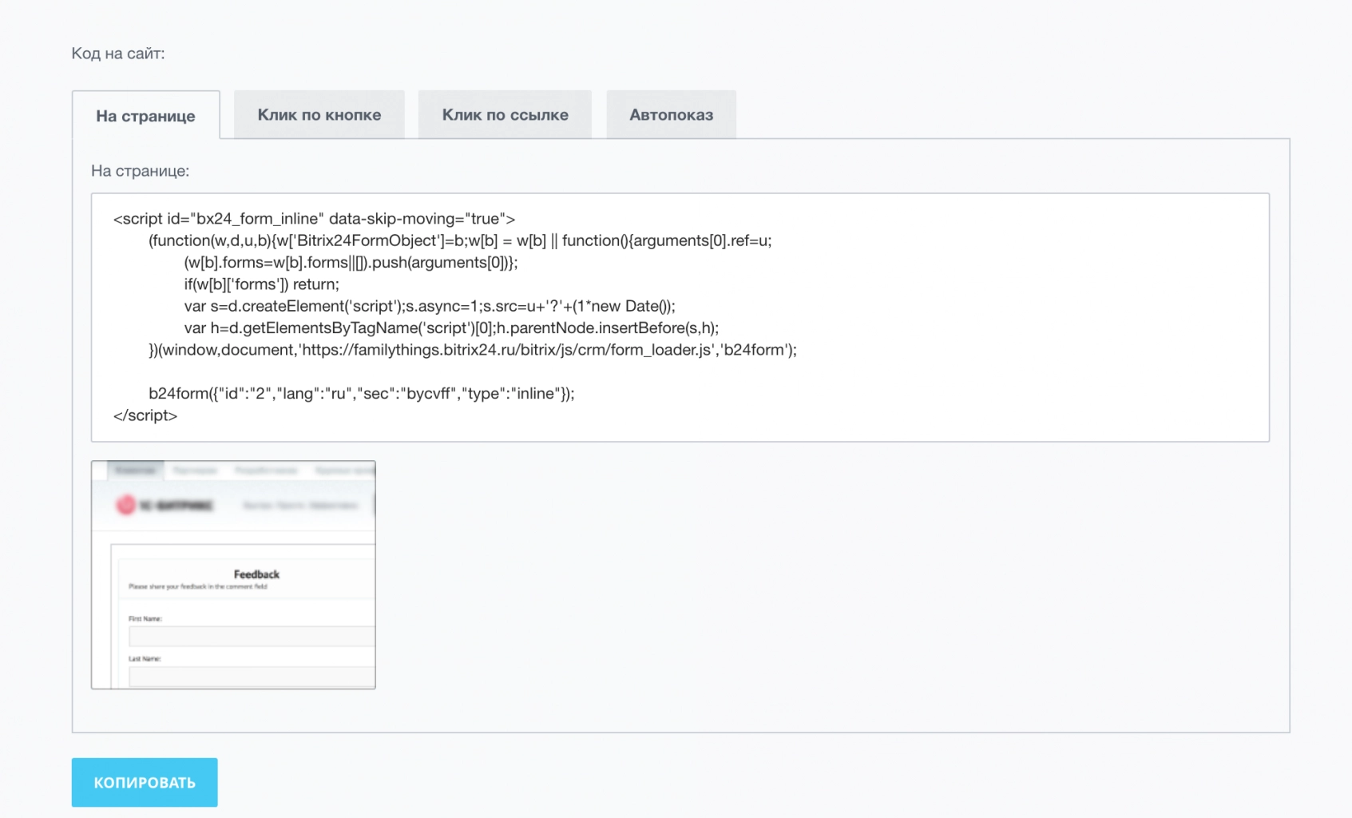Click the Bitrix24FormObject function line
The width and height of the screenshot is (1352, 818).
tap(459, 241)
